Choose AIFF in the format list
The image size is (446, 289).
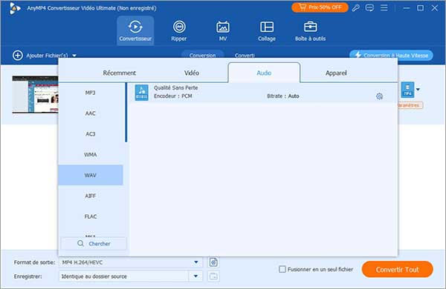[91, 196]
